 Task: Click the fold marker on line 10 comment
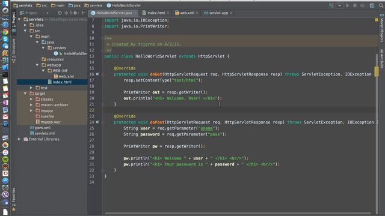point(102,38)
